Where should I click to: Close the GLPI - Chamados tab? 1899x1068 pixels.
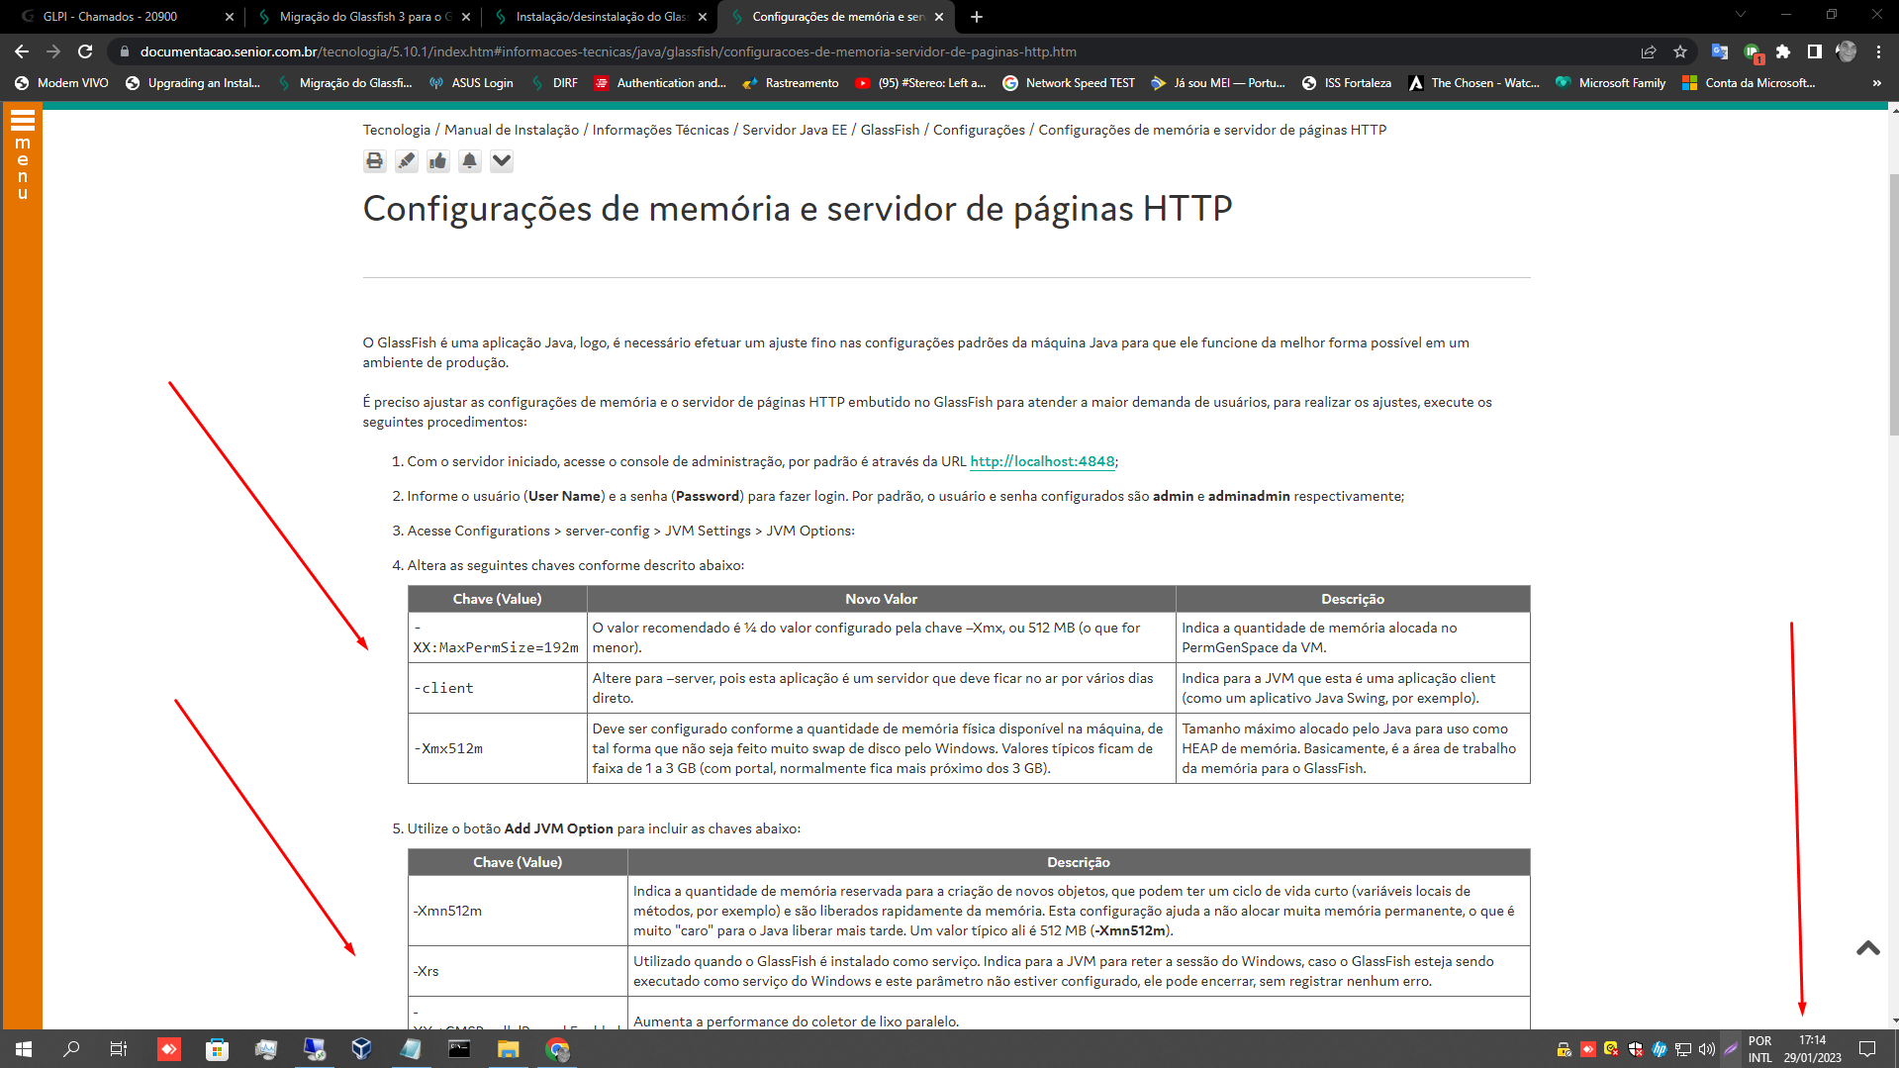230,17
